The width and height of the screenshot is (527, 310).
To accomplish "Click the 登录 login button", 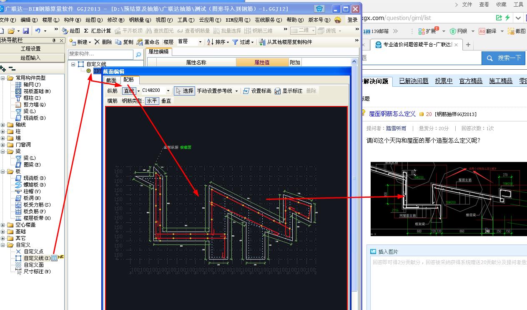I will pos(352,20).
